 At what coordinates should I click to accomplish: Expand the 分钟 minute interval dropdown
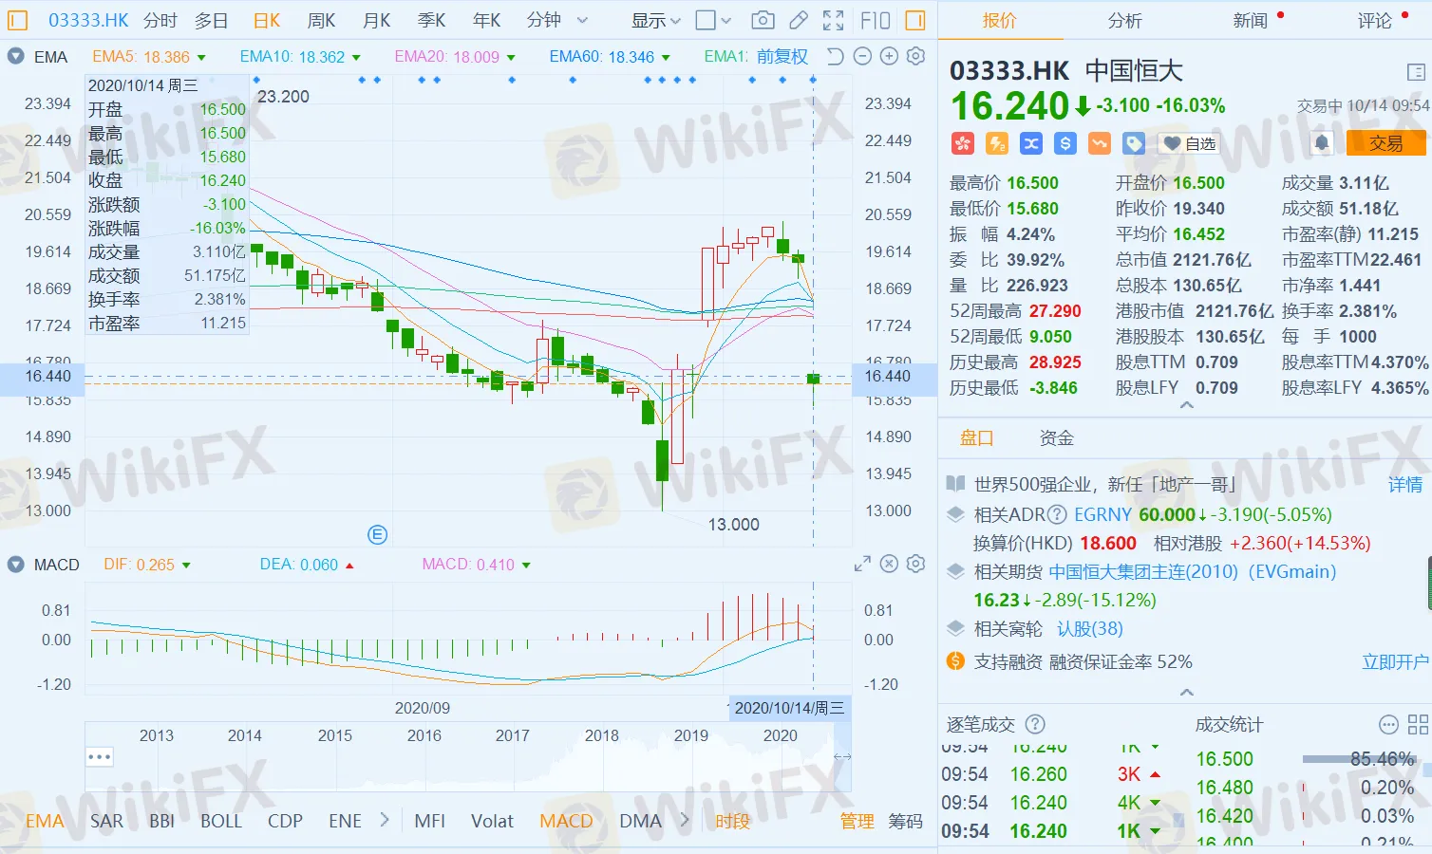[x=582, y=20]
